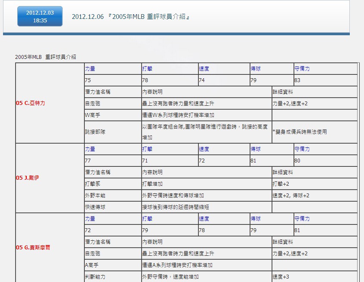Select player name 05 J.戴伊
This screenshot has height=282, width=364.
pos(27,178)
